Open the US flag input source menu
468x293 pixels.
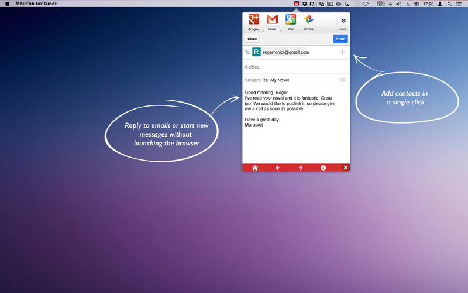(x=417, y=4)
